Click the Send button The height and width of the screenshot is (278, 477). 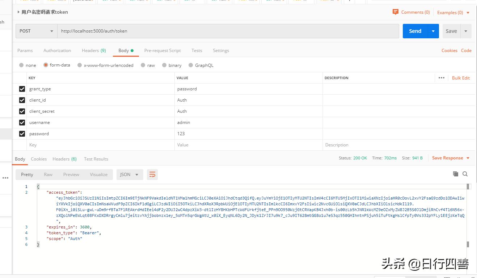tap(415, 31)
